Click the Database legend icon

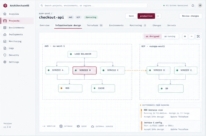point(61,126)
